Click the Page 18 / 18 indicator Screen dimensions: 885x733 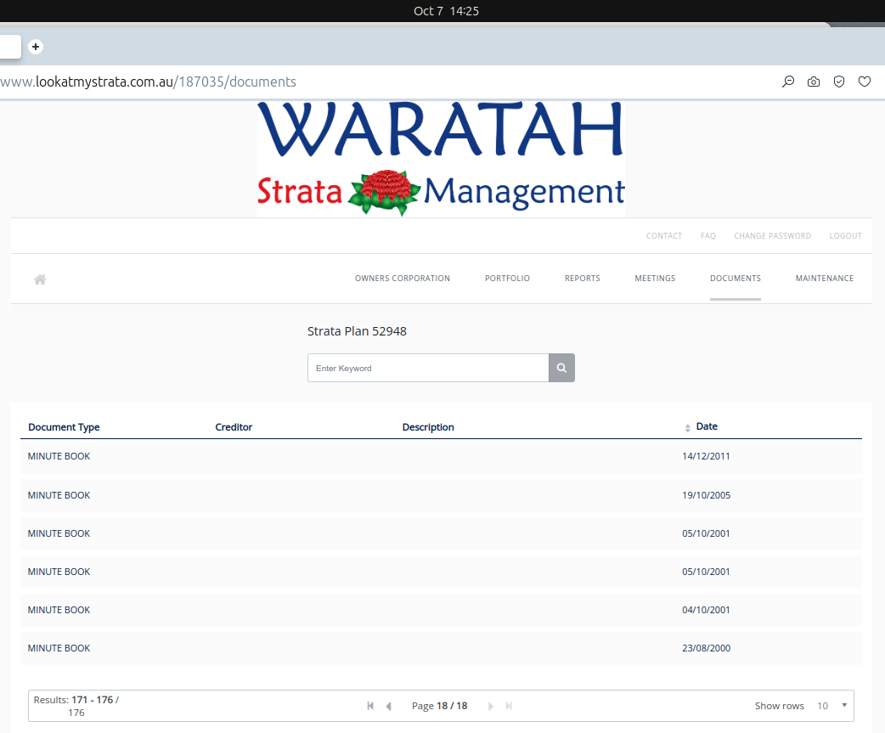click(439, 706)
